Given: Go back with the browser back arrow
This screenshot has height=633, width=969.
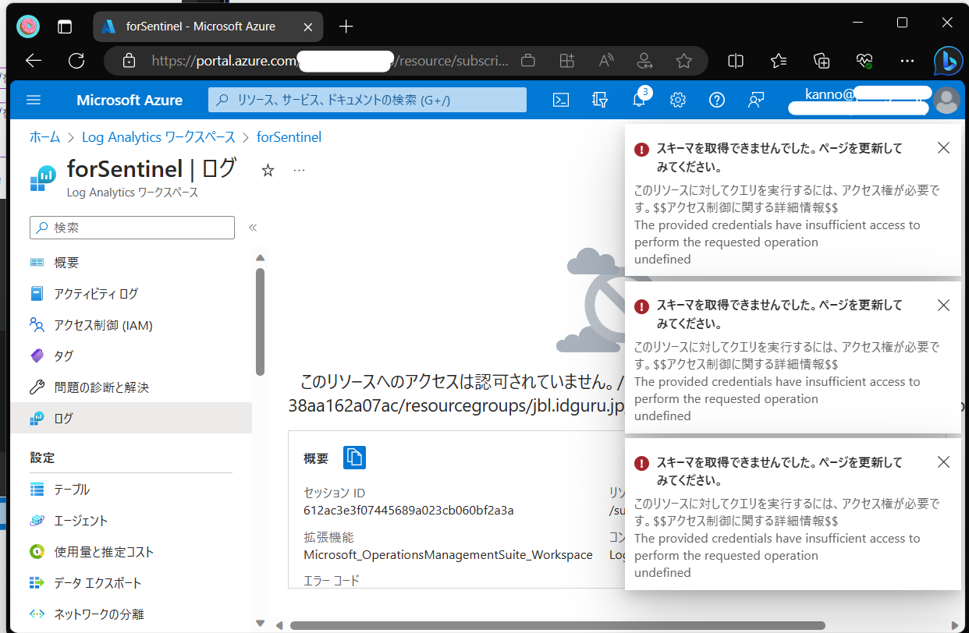Looking at the screenshot, I should (34, 61).
